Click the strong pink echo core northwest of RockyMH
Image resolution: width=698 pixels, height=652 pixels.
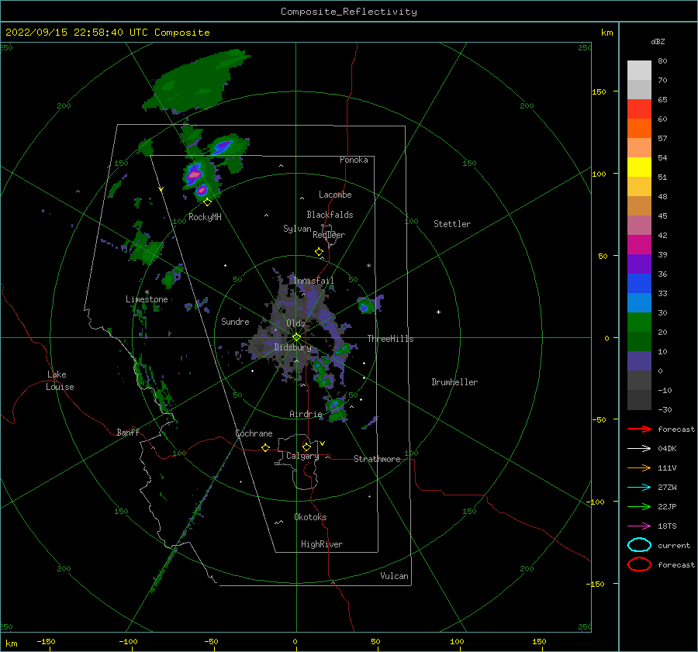tap(194, 175)
